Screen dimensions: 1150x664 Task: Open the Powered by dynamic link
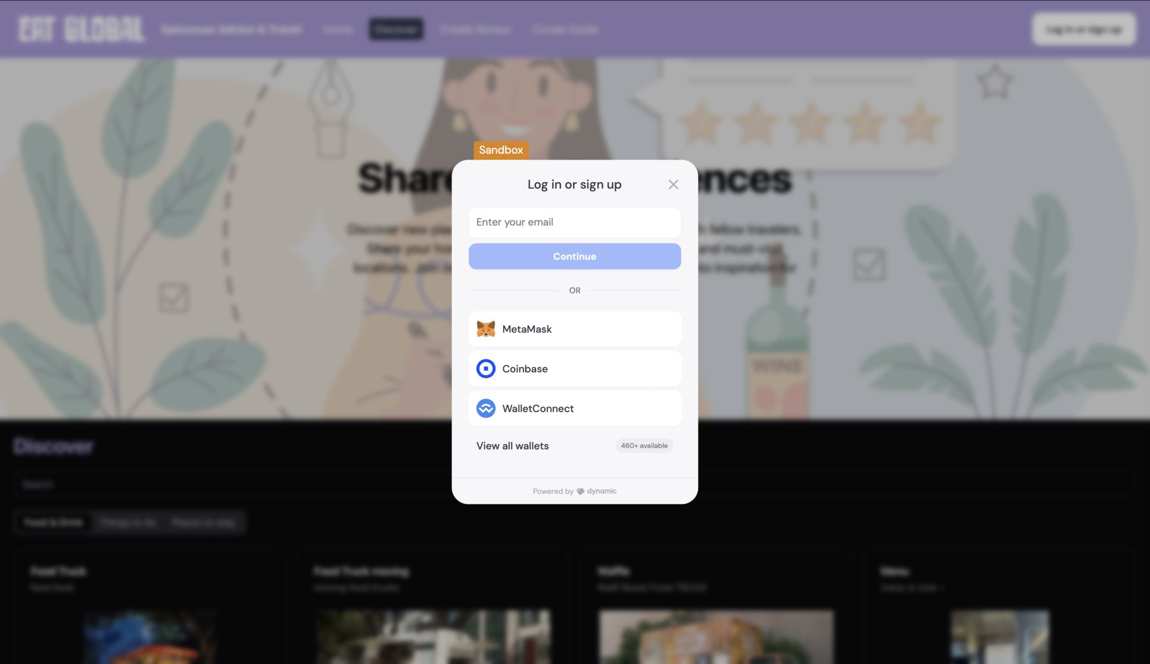coord(575,491)
